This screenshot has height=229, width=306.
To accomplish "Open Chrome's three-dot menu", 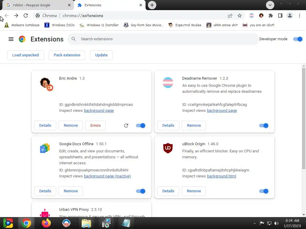I will pos(299,16).
